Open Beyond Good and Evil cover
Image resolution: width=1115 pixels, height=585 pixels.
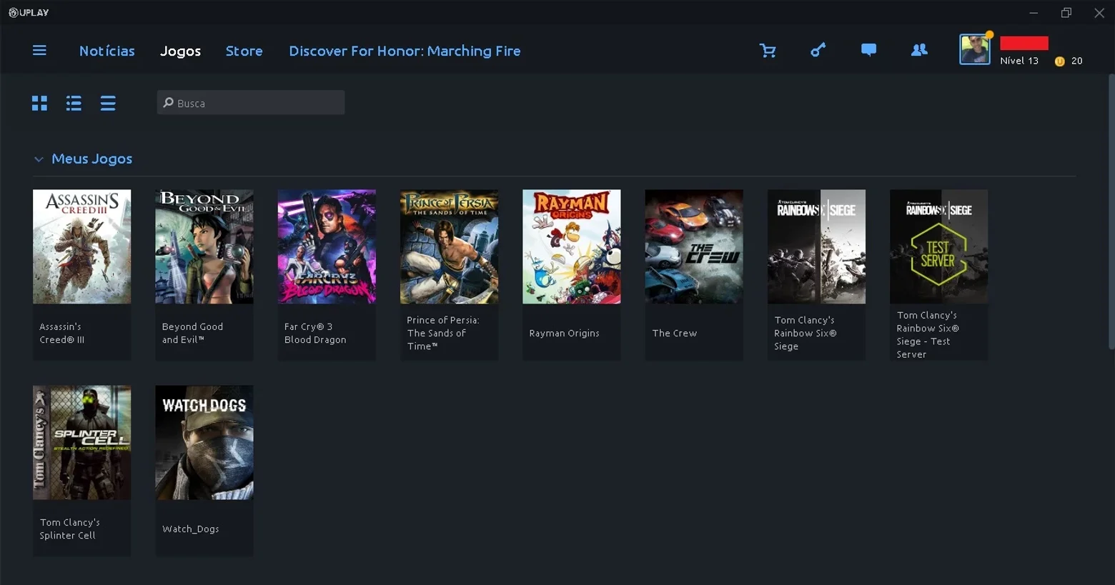coord(204,246)
